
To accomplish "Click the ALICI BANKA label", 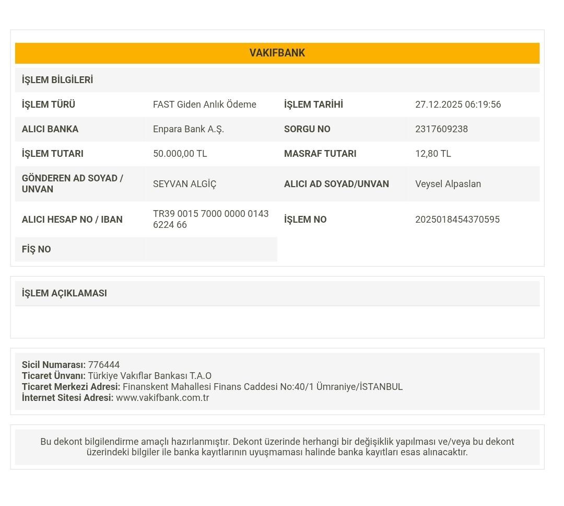I will pyautogui.click(x=50, y=129).
